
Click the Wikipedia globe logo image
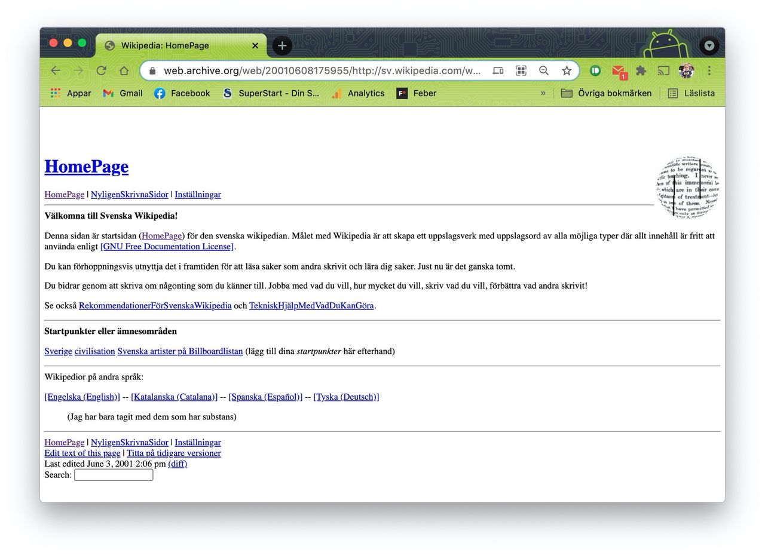point(687,188)
